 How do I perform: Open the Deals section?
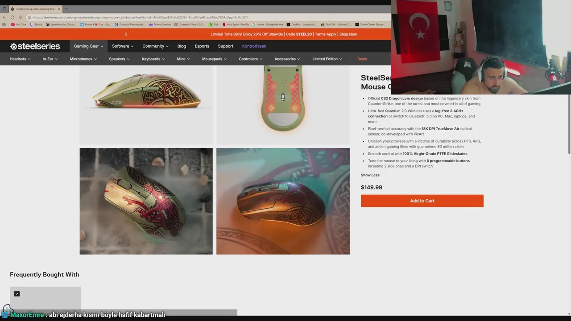tap(362, 59)
